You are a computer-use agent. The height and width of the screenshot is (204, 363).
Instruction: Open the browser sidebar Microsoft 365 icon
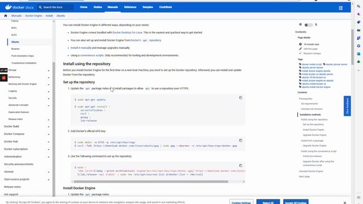click(x=358, y=46)
